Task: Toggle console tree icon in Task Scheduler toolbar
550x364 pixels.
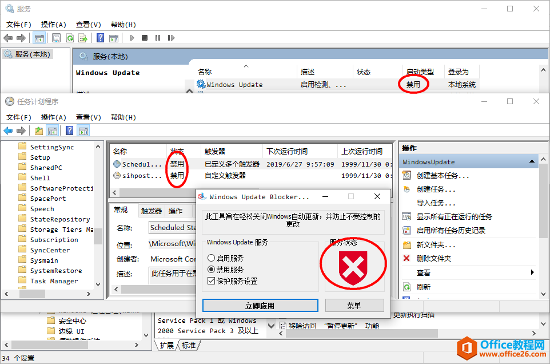Action: pyautogui.click(x=53, y=131)
